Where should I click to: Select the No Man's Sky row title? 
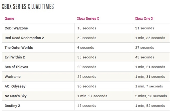(x=16, y=96)
